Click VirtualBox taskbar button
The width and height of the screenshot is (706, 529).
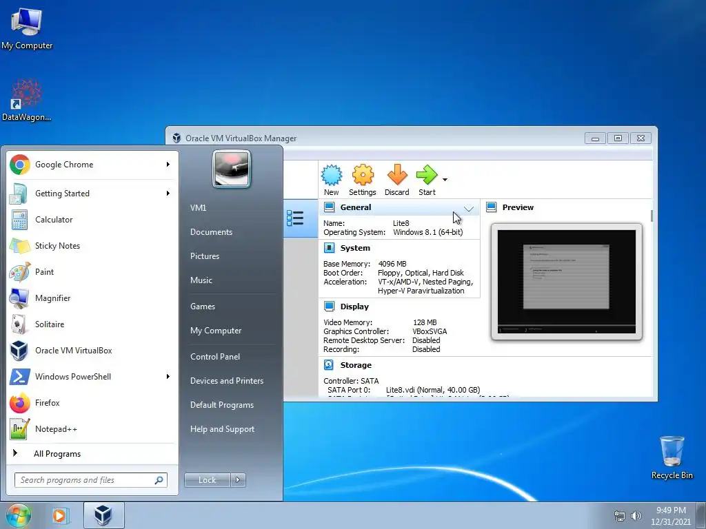tap(103, 515)
